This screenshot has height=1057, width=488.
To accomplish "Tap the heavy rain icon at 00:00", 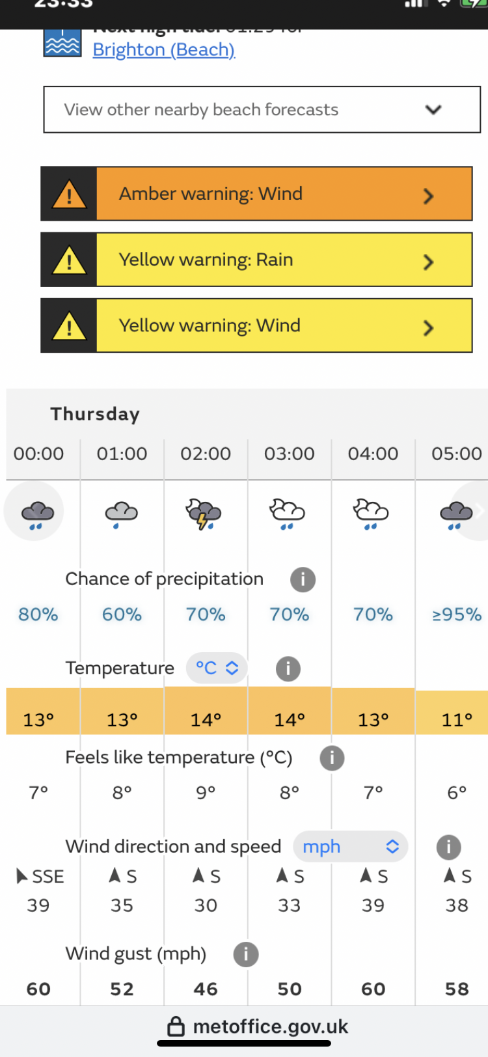I will 36,514.
